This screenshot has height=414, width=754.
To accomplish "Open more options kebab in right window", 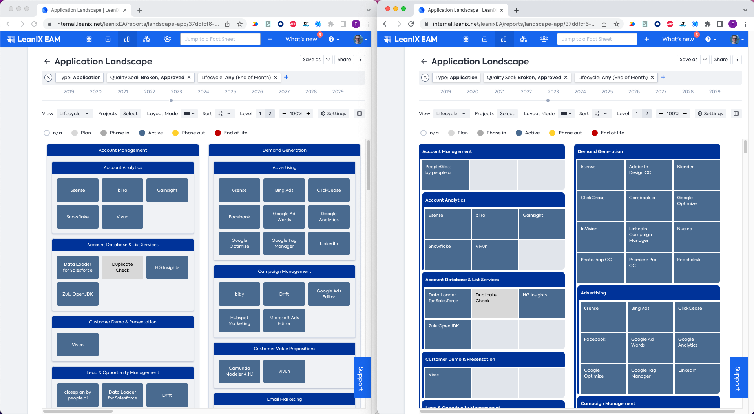I will (737, 60).
